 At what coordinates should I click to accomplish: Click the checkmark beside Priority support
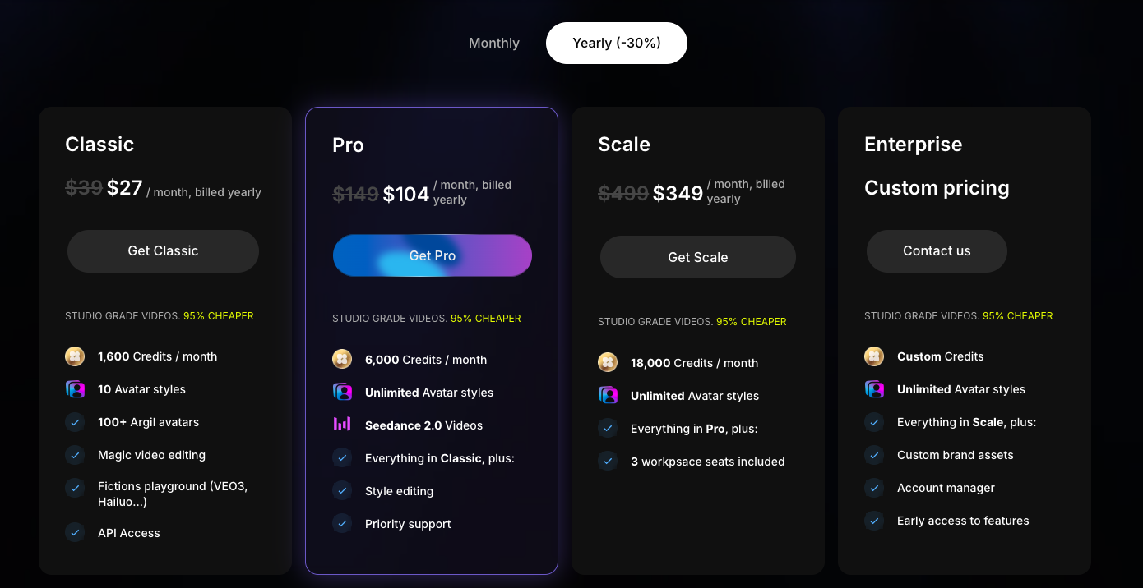(342, 523)
